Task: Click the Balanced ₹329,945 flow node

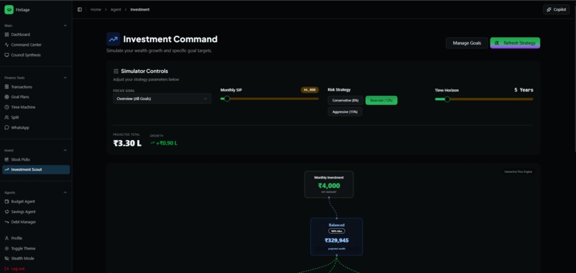Action: point(337,237)
